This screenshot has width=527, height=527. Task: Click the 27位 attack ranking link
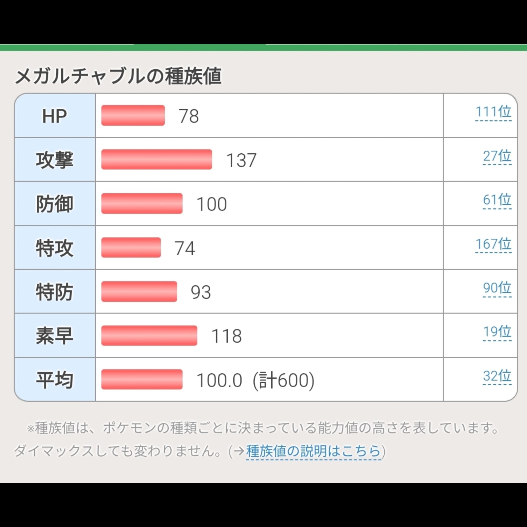[497, 156]
